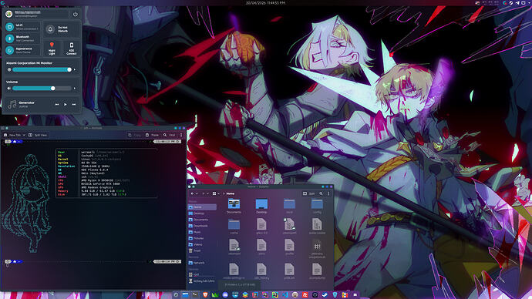Click the power icon in quick settings

click(76, 14)
